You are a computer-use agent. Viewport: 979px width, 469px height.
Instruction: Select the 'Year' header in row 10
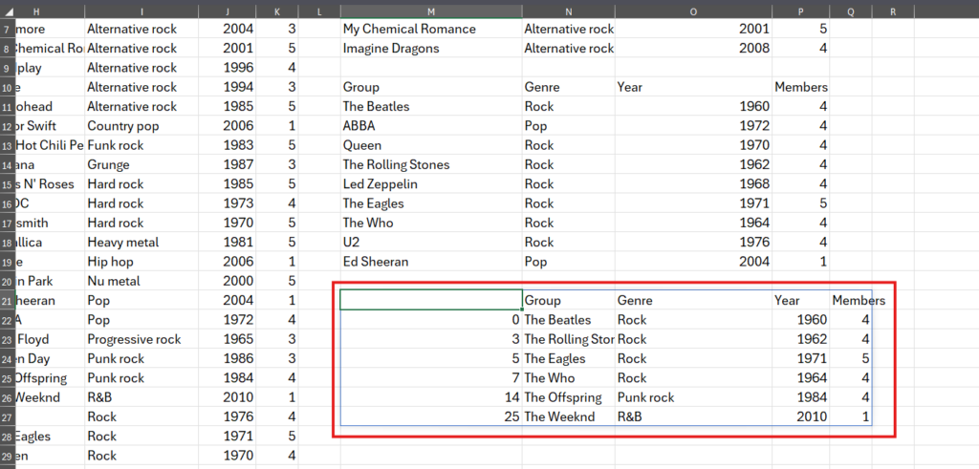point(694,87)
